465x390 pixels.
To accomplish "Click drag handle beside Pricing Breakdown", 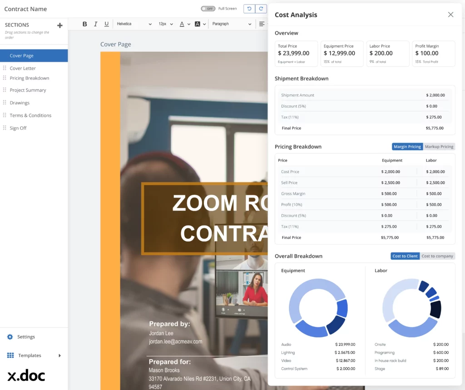I will [x=5, y=78].
